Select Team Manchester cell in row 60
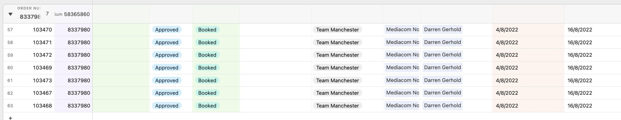Screen dimensions: 621x120 (337, 68)
